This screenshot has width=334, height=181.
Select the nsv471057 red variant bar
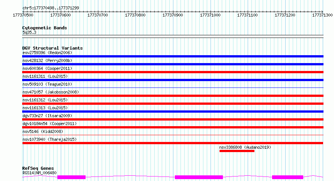[x=173, y=96]
